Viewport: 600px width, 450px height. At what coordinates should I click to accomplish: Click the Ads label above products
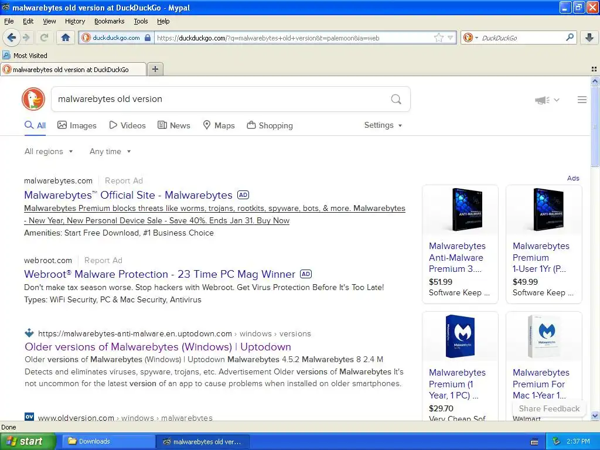573,178
